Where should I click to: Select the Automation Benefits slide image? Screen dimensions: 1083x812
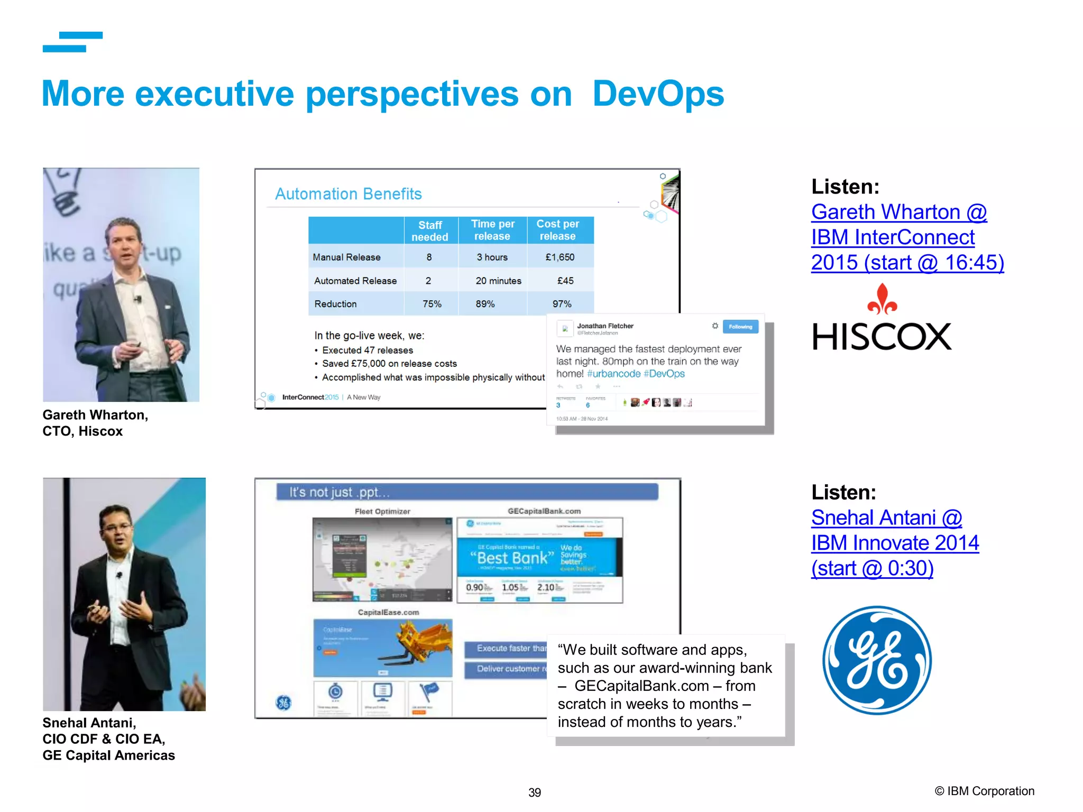pos(467,289)
